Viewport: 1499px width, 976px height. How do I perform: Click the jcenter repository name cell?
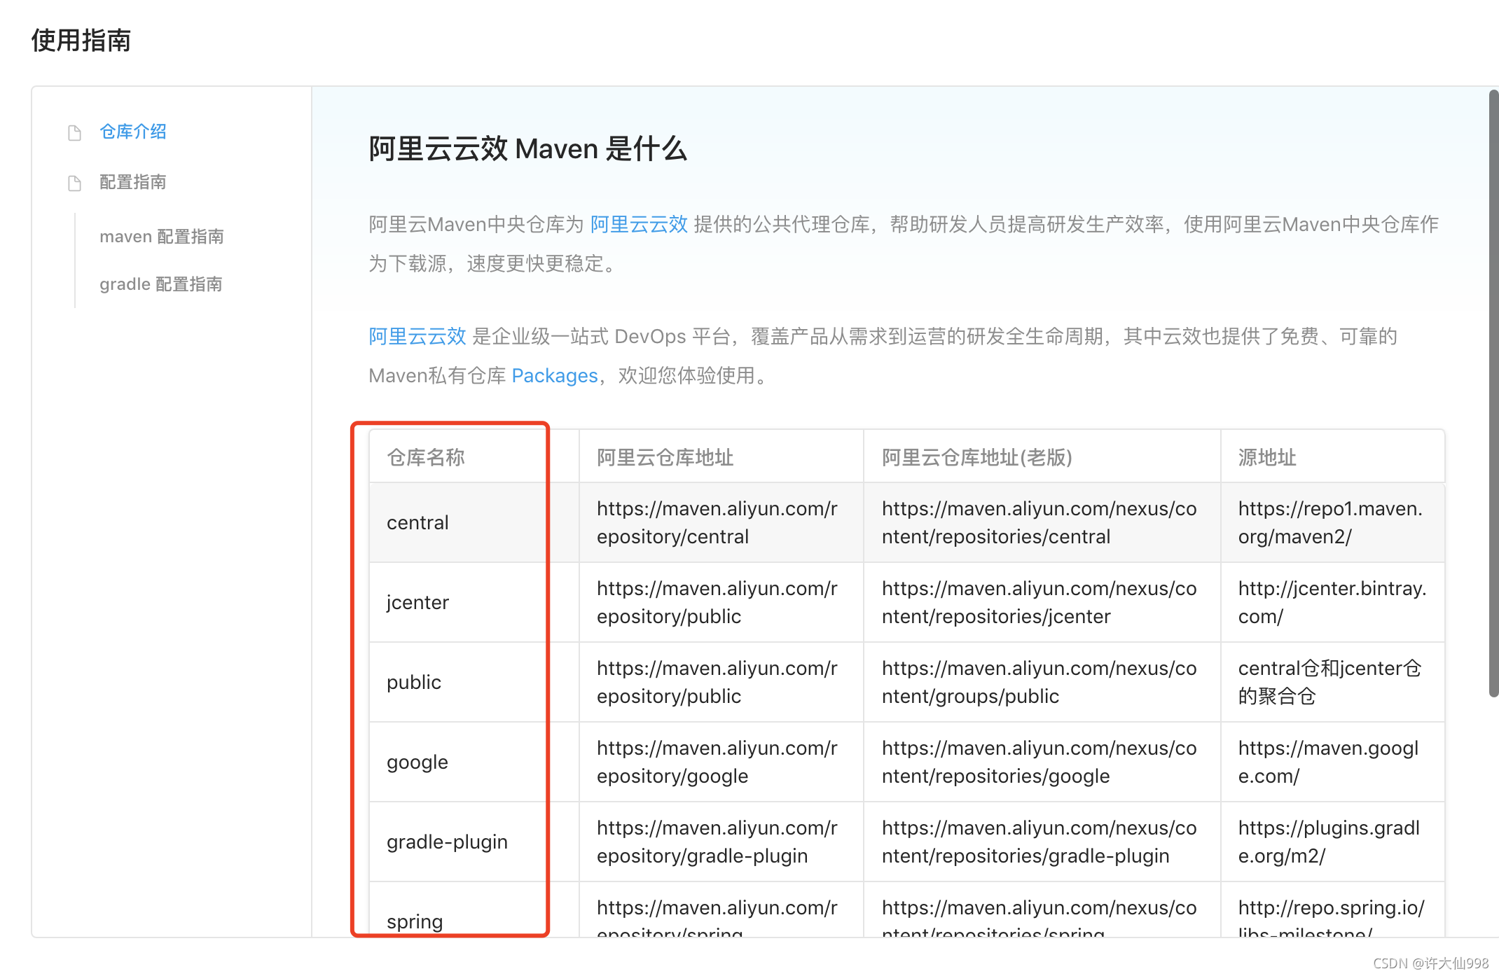[417, 603]
